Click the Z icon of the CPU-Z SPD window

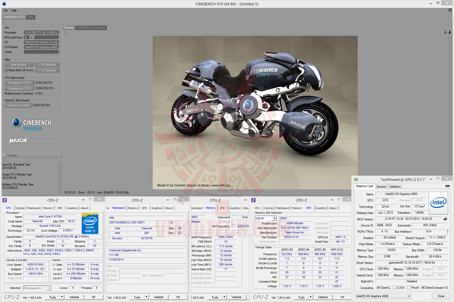[x=253, y=200]
